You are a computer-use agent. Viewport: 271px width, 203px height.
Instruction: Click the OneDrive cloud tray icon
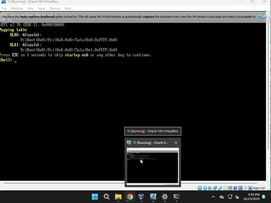tap(222, 197)
